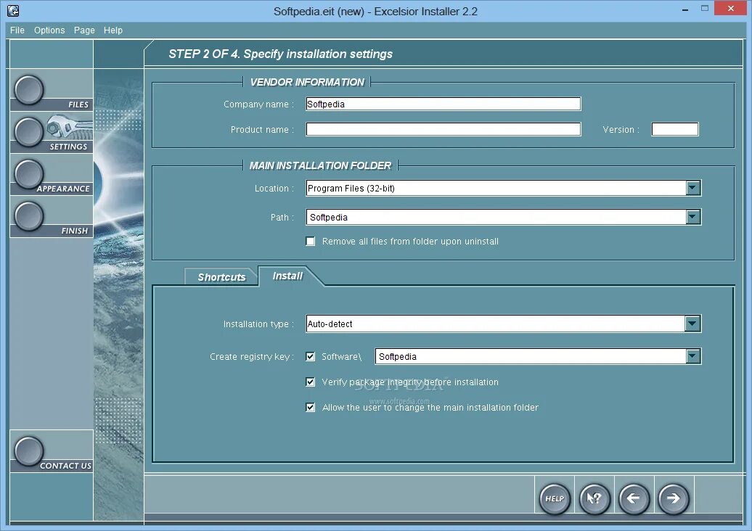Click the application icon in title bar
752x531 pixels.
click(x=13, y=11)
